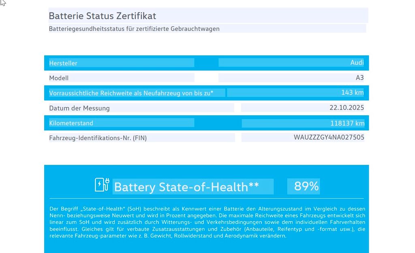415x253 pixels.
Task: Click the State-of-Health explanation paragraph
Action: [207, 222]
